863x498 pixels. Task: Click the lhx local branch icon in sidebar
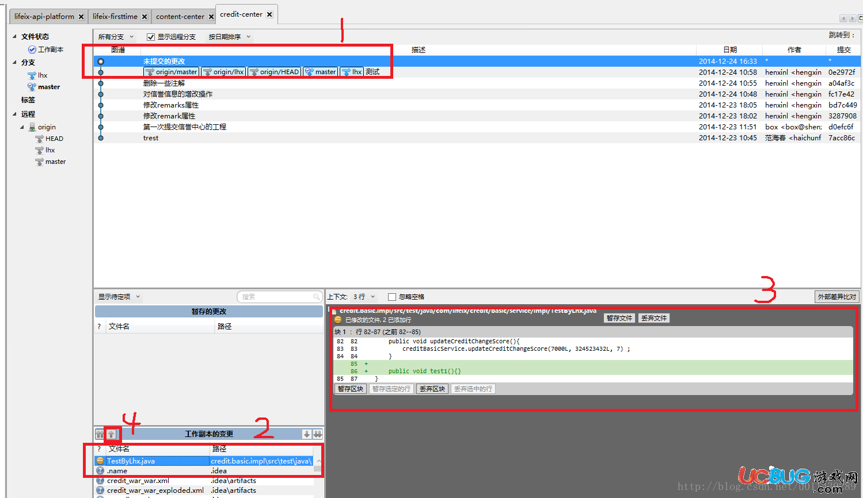[32, 75]
